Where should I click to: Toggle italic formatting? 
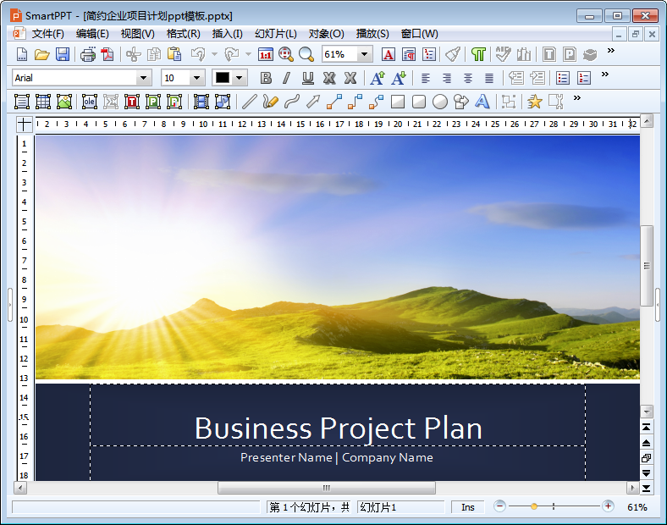[287, 78]
